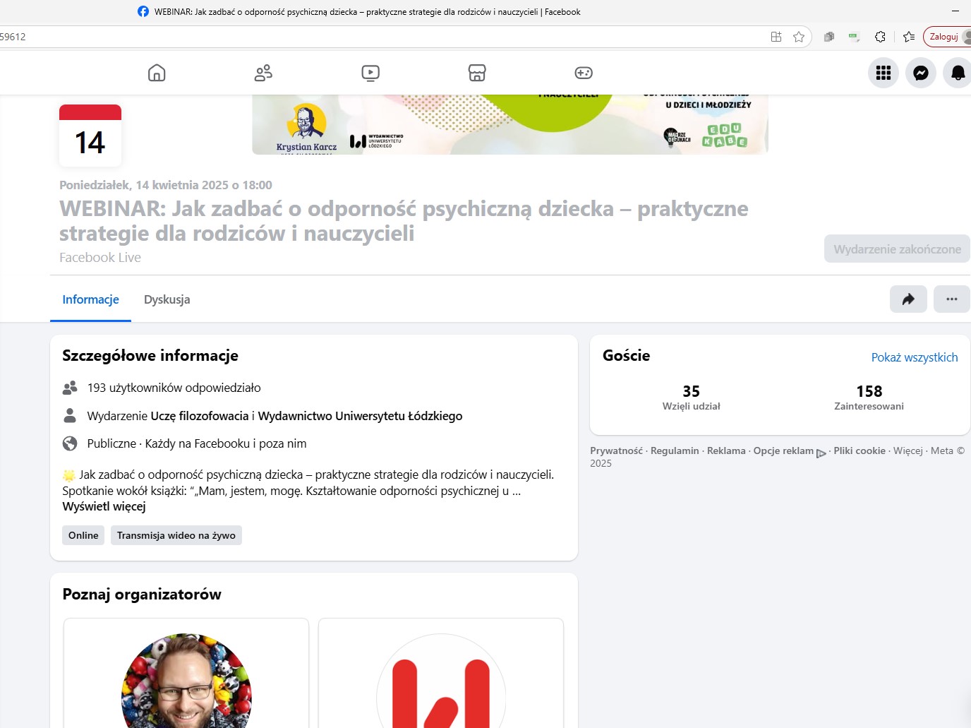Switch to the Dyskusja tab
Image resolution: width=971 pixels, height=728 pixels.
point(167,299)
